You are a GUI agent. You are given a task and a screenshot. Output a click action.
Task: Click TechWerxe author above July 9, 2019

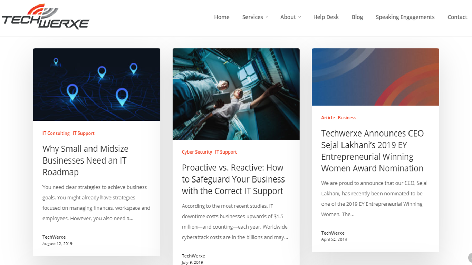tap(193, 256)
